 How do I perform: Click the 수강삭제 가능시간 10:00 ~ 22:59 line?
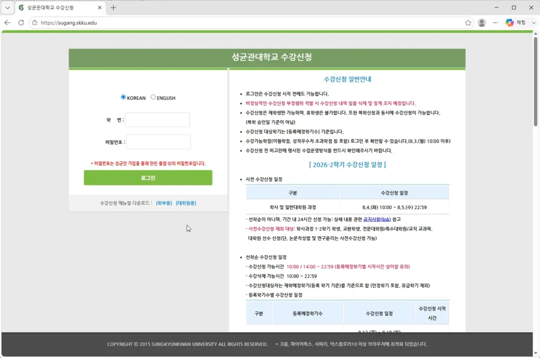coord(281,276)
